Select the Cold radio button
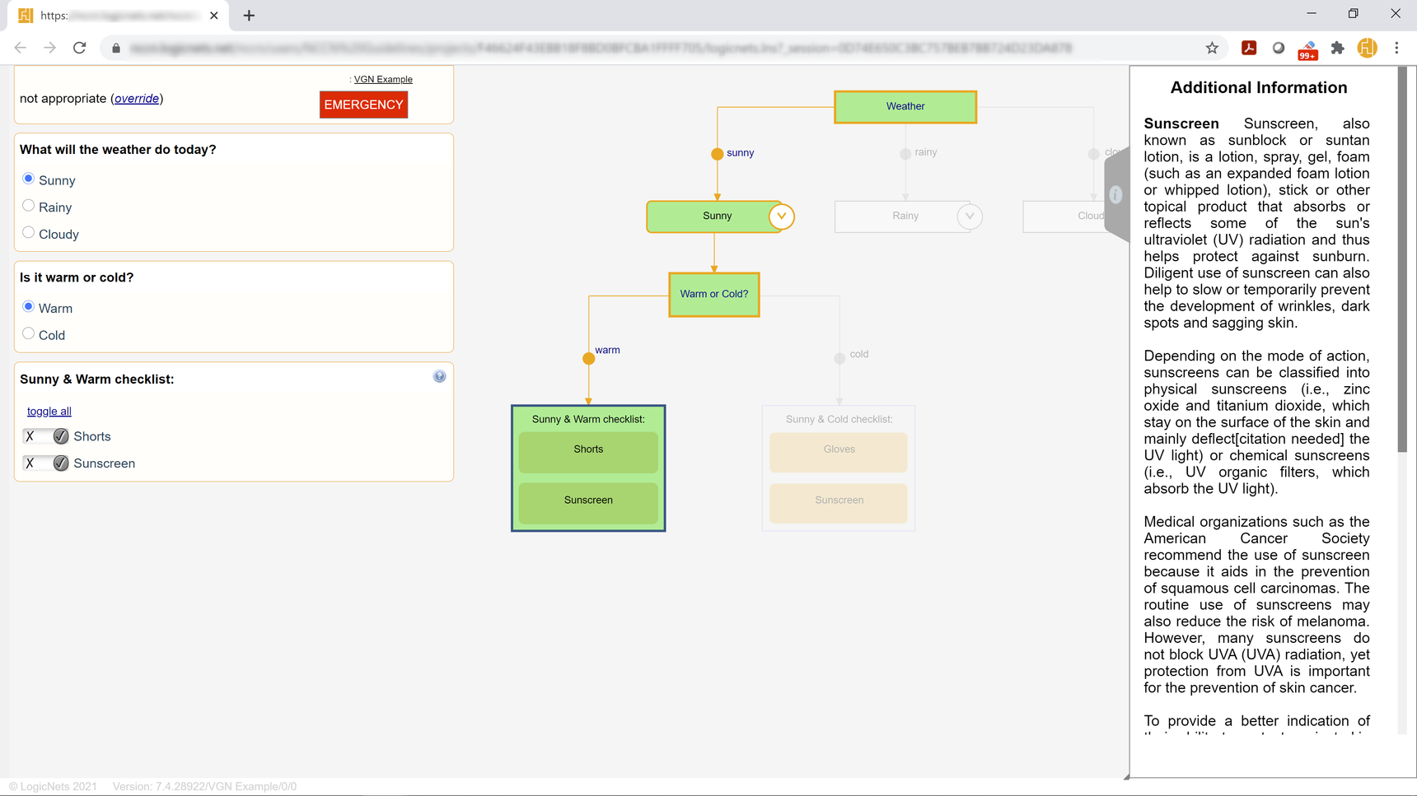The width and height of the screenshot is (1417, 796). click(29, 333)
